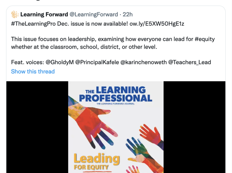Screen dimensions: 232x173
Task: Open the @LearningForward handle link
Action: [x=94, y=14]
